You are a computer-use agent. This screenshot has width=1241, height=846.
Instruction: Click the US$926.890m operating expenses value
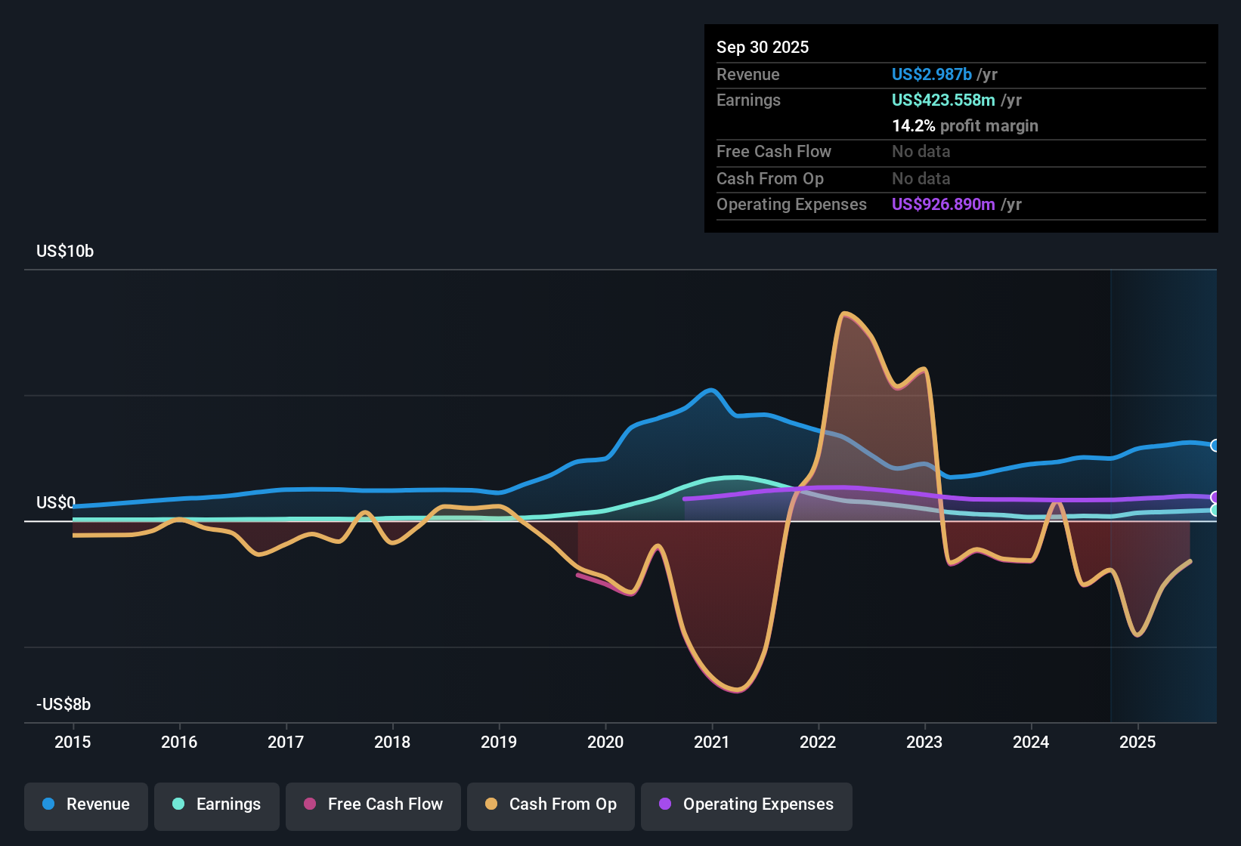point(942,205)
